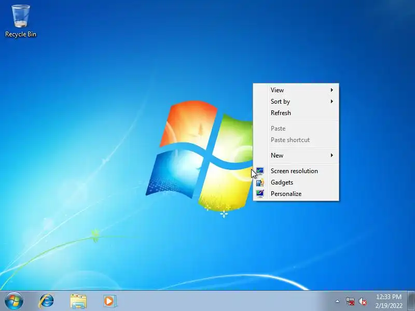Expand the View submenu
Image resolution: width=415 pixels, height=311 pixels.
point(296,90)
